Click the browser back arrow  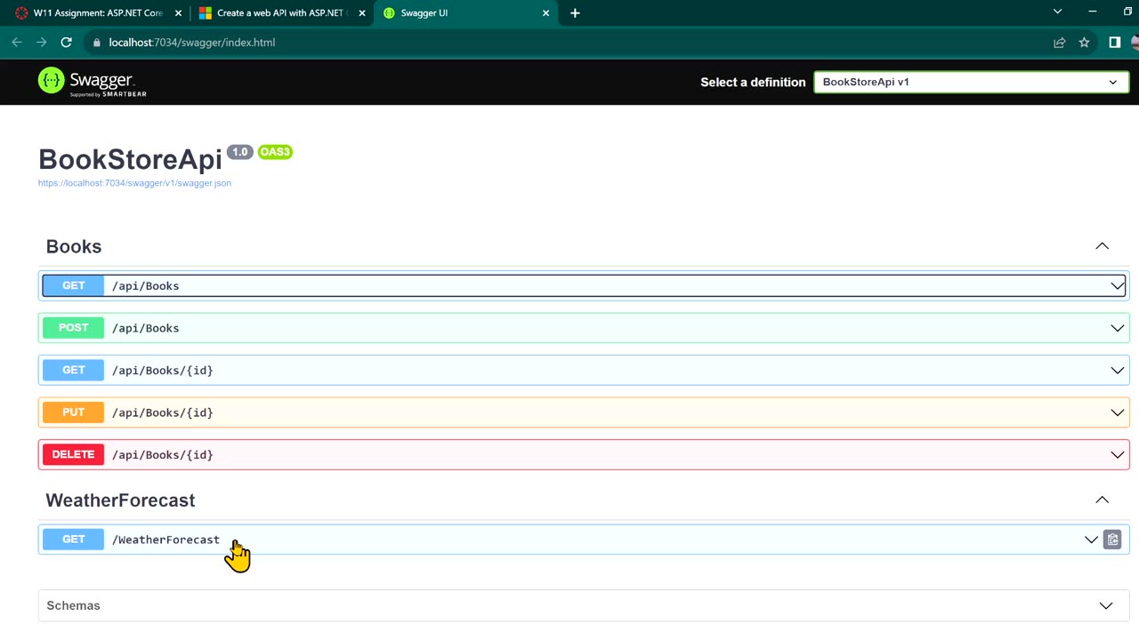point(17,42)
